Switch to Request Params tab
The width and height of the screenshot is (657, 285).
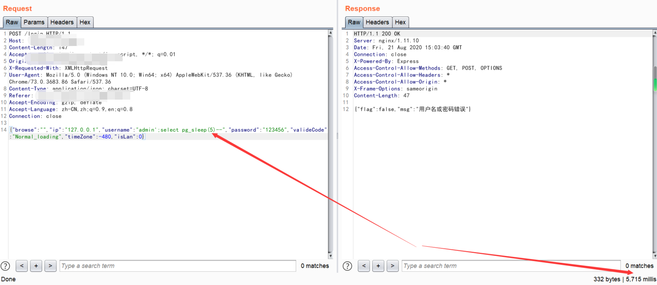click(x=34, y=22)
